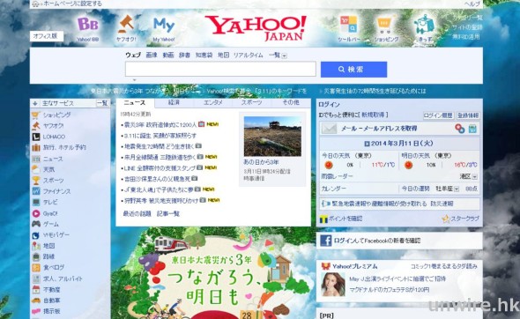Click the 自動車 car sidebar icon
The height and width of the screenshot is (319, 520).
(x=36, y=300)
